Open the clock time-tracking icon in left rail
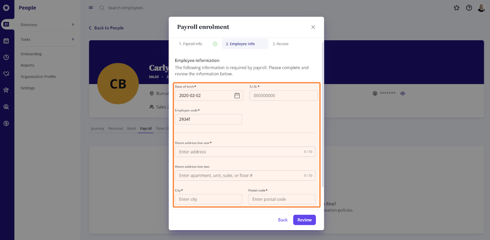This screenshot has height=240, width=490. tap(6, 57)
